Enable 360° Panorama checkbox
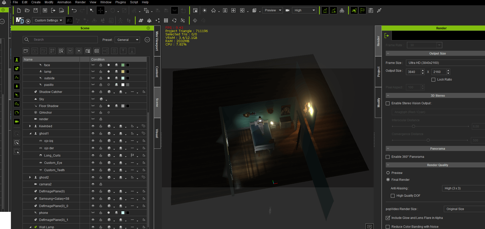This screenshot has height=229, width=485. coord(388,157)
